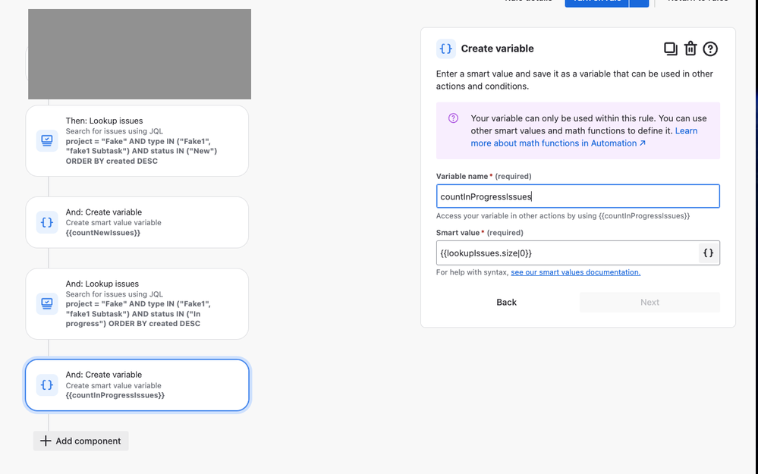Click the Create variable header braces icon

(x=445, y=49)
